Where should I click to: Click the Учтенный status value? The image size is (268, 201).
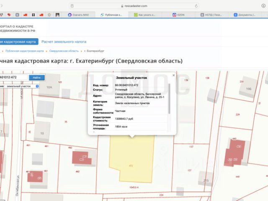(121, 90)
